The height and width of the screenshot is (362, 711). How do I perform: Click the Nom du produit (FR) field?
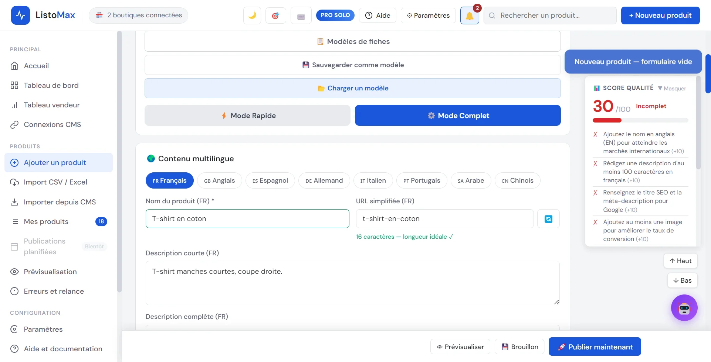247,218
